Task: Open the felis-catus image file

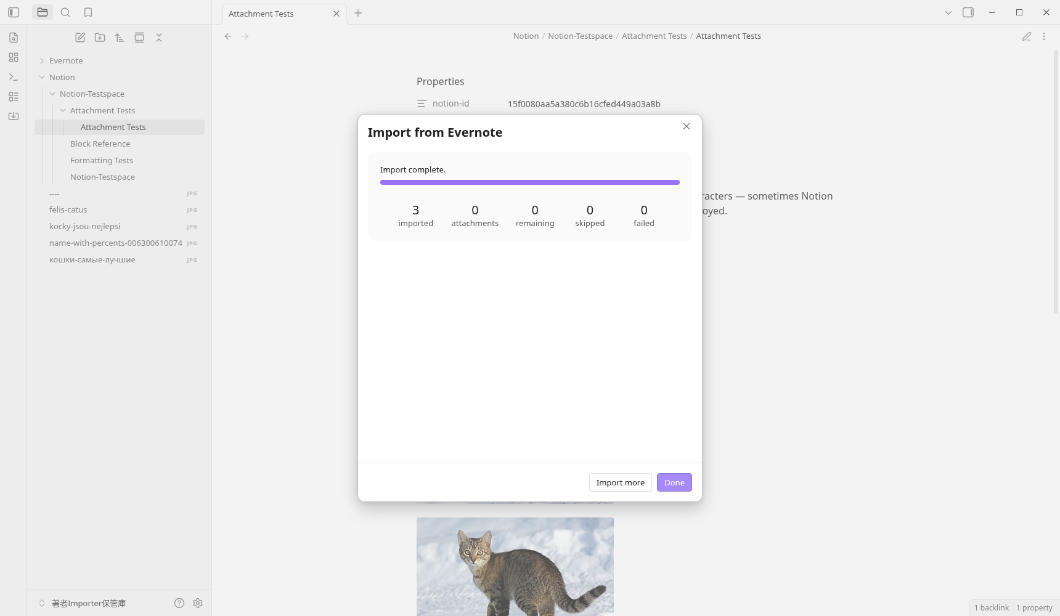Action: point(120,209)
